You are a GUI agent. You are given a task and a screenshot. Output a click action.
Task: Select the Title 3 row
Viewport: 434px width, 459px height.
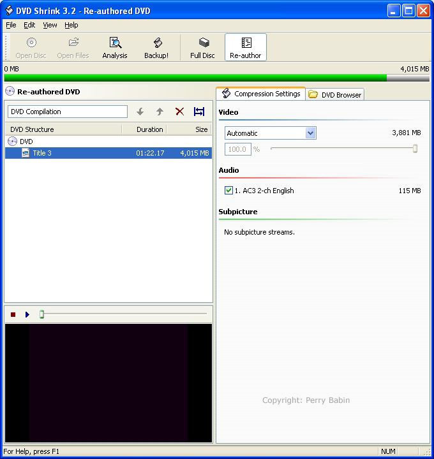pyautogui.click(x=108, y=153)
